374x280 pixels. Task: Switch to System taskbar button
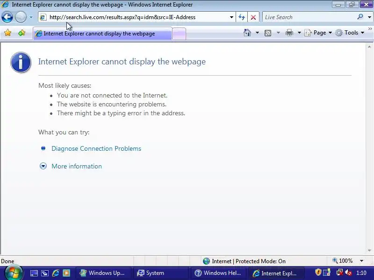pos(161,273)
